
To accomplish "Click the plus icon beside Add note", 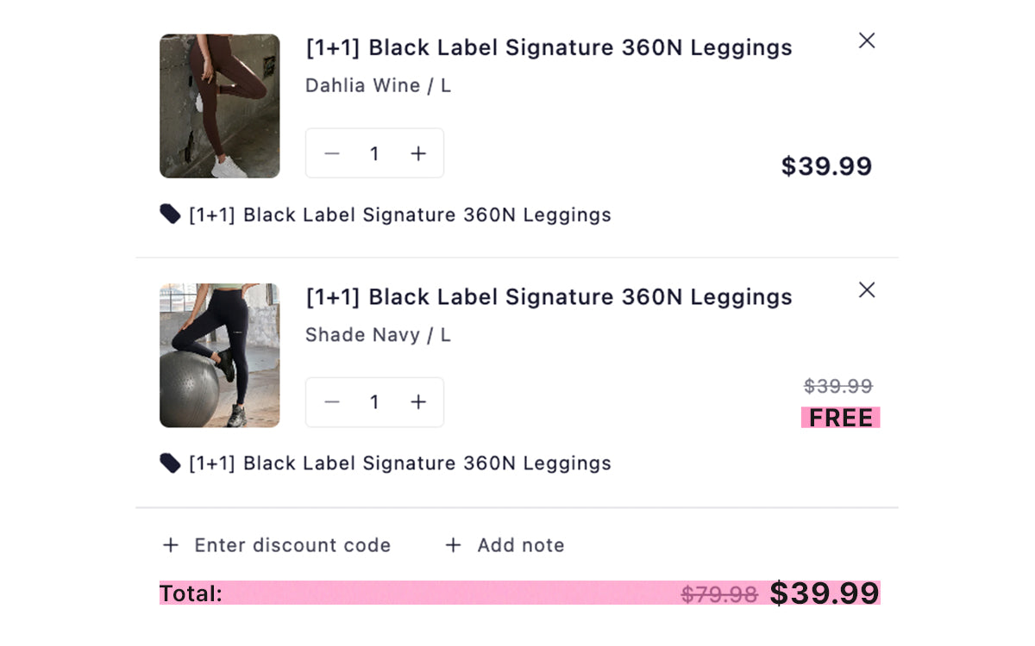I will 453,545.
